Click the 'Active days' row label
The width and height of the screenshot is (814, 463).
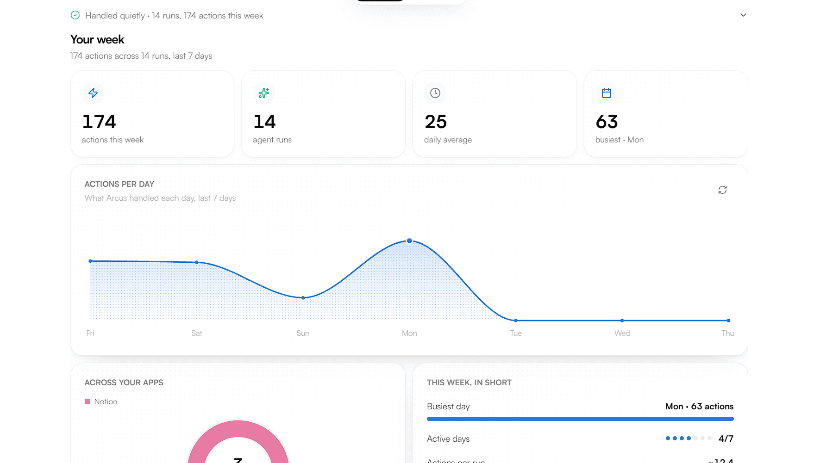448,439
